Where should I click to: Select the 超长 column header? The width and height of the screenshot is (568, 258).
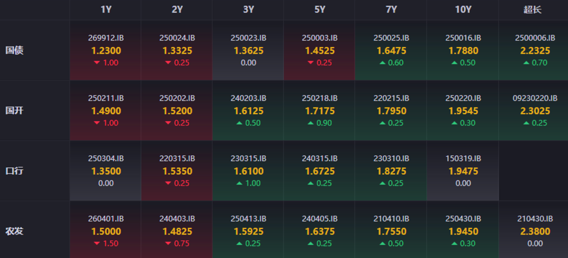(532, 9)
